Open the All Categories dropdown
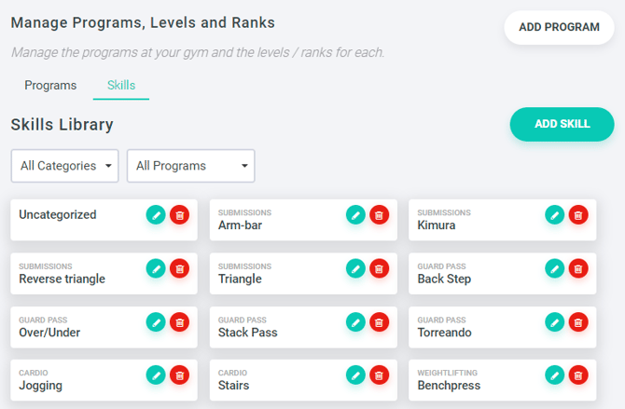Screen dimensions: 625x409 pyautogui.click(x=65, y=166)
